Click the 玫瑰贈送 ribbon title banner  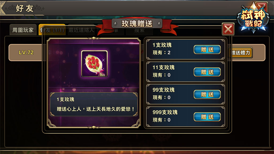[x=137, y=24]
